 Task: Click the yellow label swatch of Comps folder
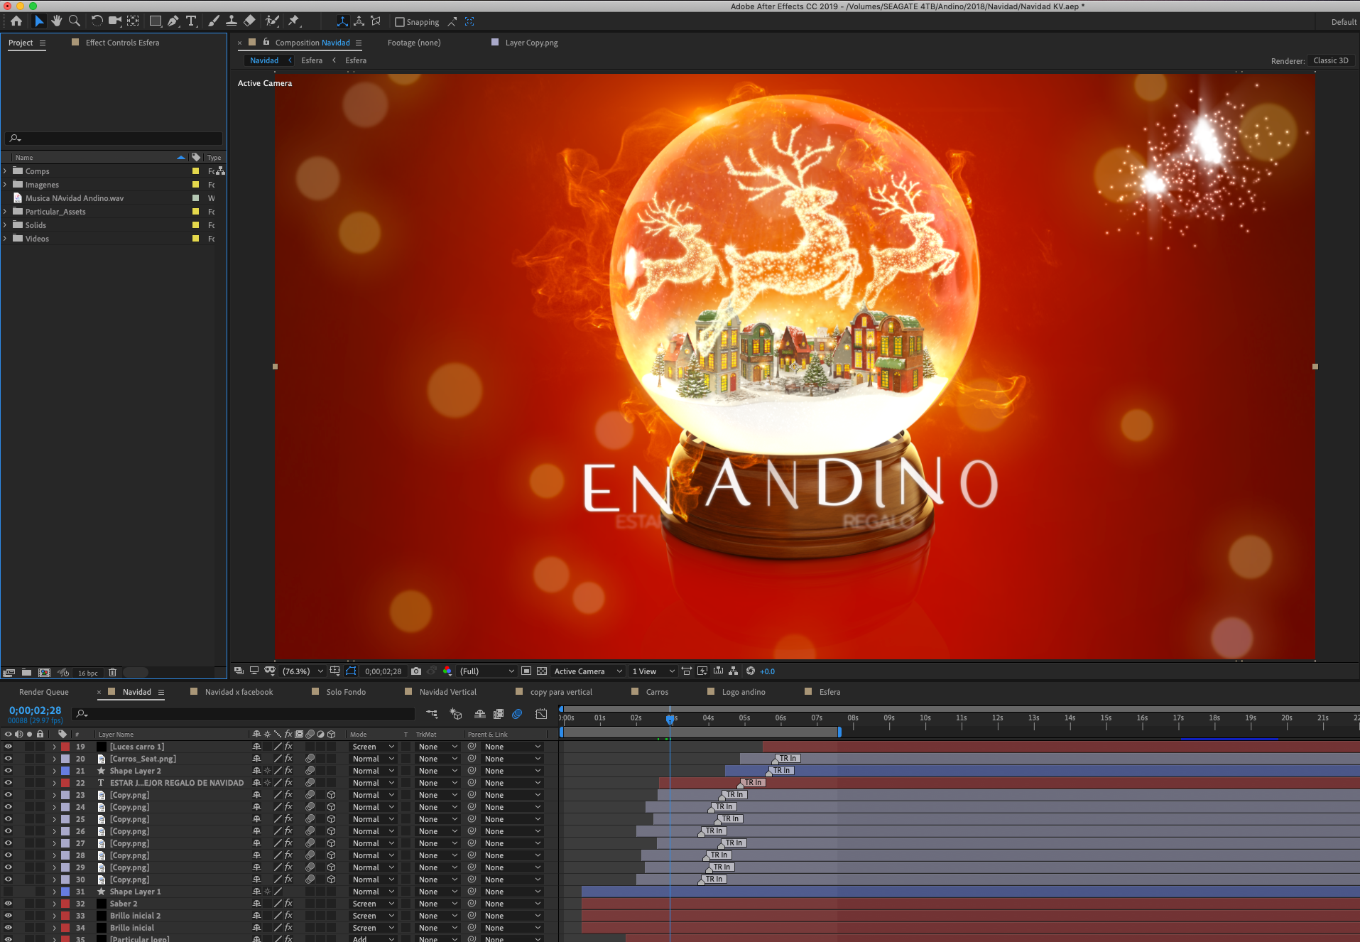195,171
